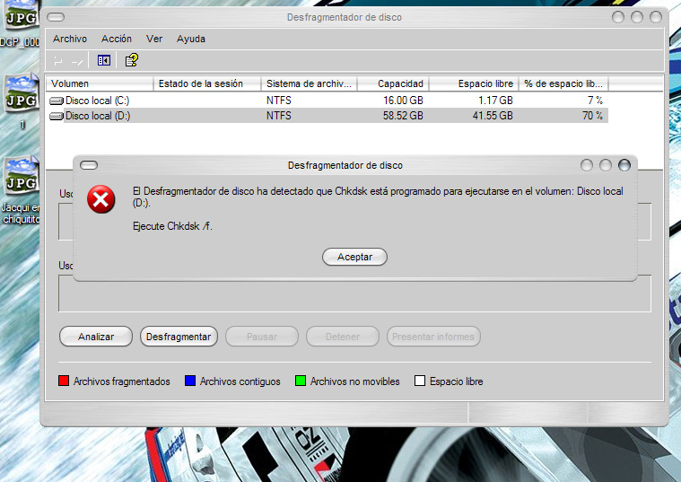The image size is (681, 482).
Task: Sort by the Capacidad column header
Action: tap(392, 83)
